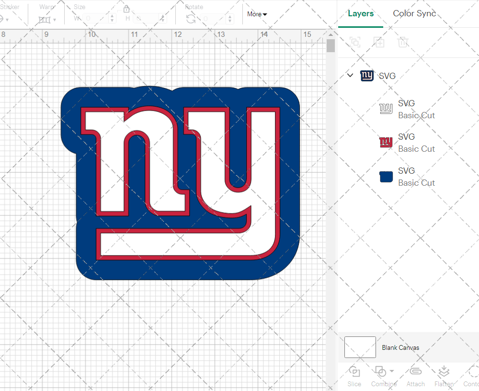
Task: Switch to the Layers tab
Action: (x=361, y=13)
